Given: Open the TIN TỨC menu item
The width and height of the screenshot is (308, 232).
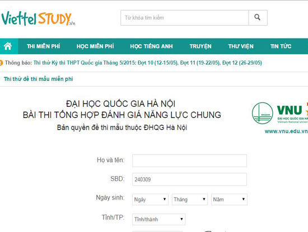Looking at the screenshot, I should coord(281,46).
